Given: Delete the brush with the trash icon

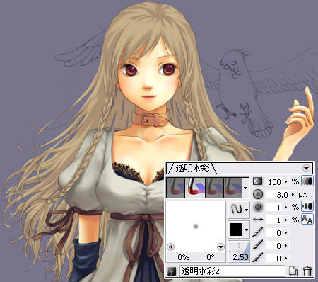Looking at the screenshot, I should point(307,271).
